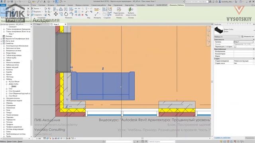The image size is (255, 143).
Task: Click the Edit Type icon in Properties
Action: [242, 37]
